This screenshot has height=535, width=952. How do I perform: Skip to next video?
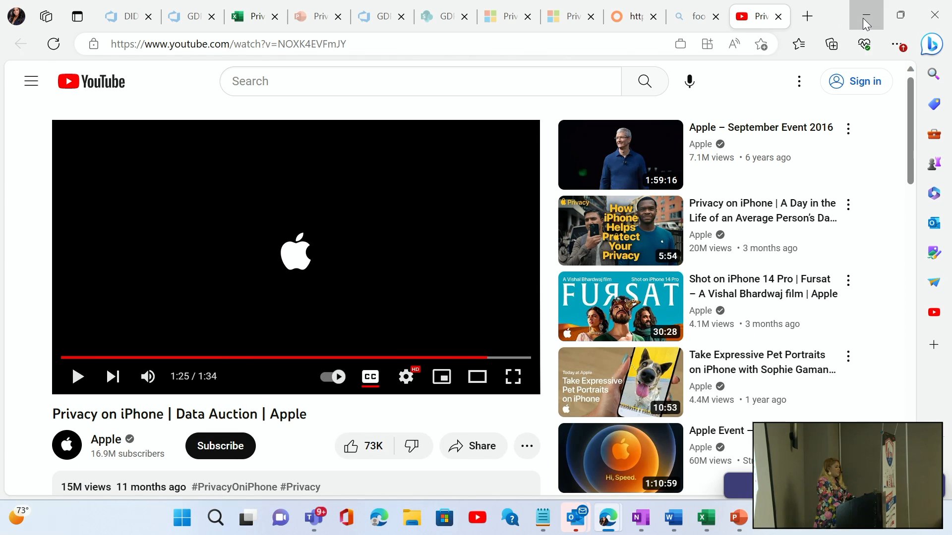(x=113, y=376)
